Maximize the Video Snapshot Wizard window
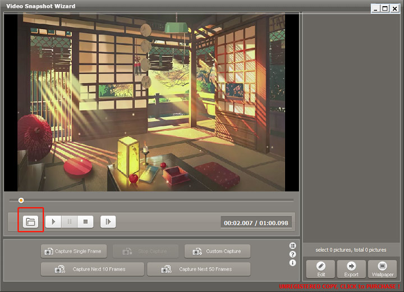Image resolution: width=404 pixels, height=292 pixels. [385, 8]
